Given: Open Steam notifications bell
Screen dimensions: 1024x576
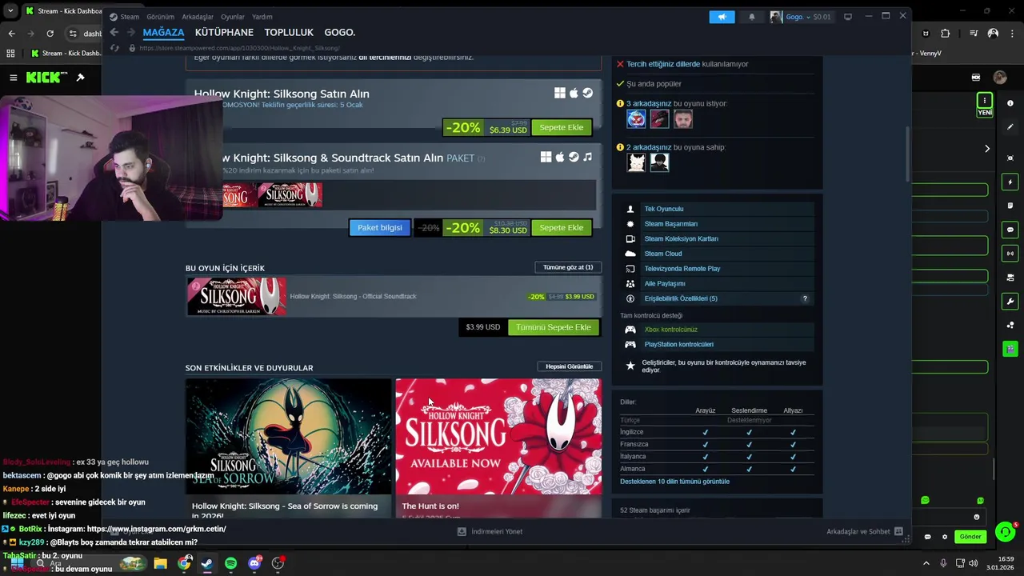Looking at the screenshot, I should (x=751, y=17).
